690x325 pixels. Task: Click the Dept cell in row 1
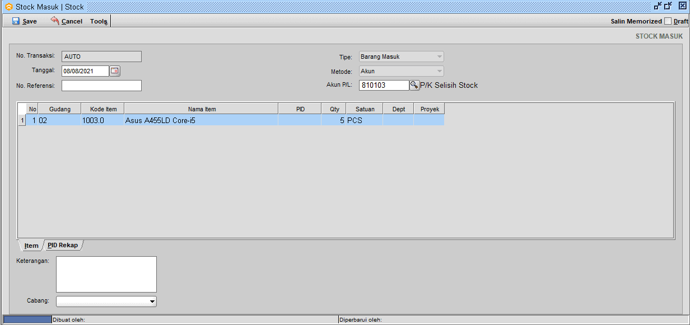tap(399, 120)
